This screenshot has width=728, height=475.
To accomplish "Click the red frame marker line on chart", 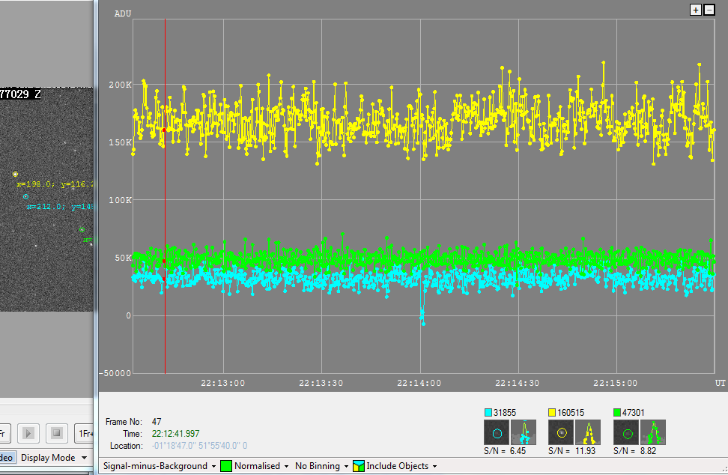I will coord(165,225).
